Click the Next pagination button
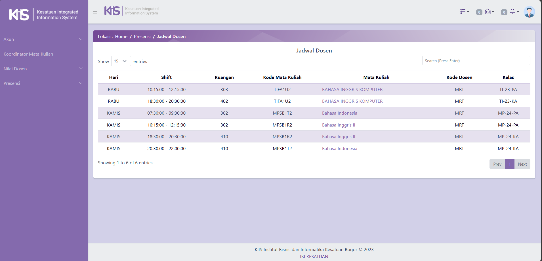Image resolution: width=542 pixels, height=261 pixels. 522,164
